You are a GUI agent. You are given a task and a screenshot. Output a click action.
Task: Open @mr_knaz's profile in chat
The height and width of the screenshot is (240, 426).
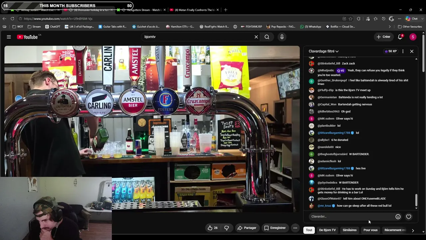(324, 206)
